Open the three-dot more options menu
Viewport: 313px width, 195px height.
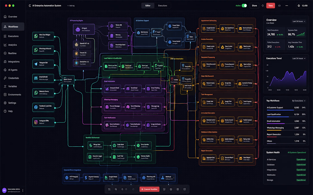point(287,6)
